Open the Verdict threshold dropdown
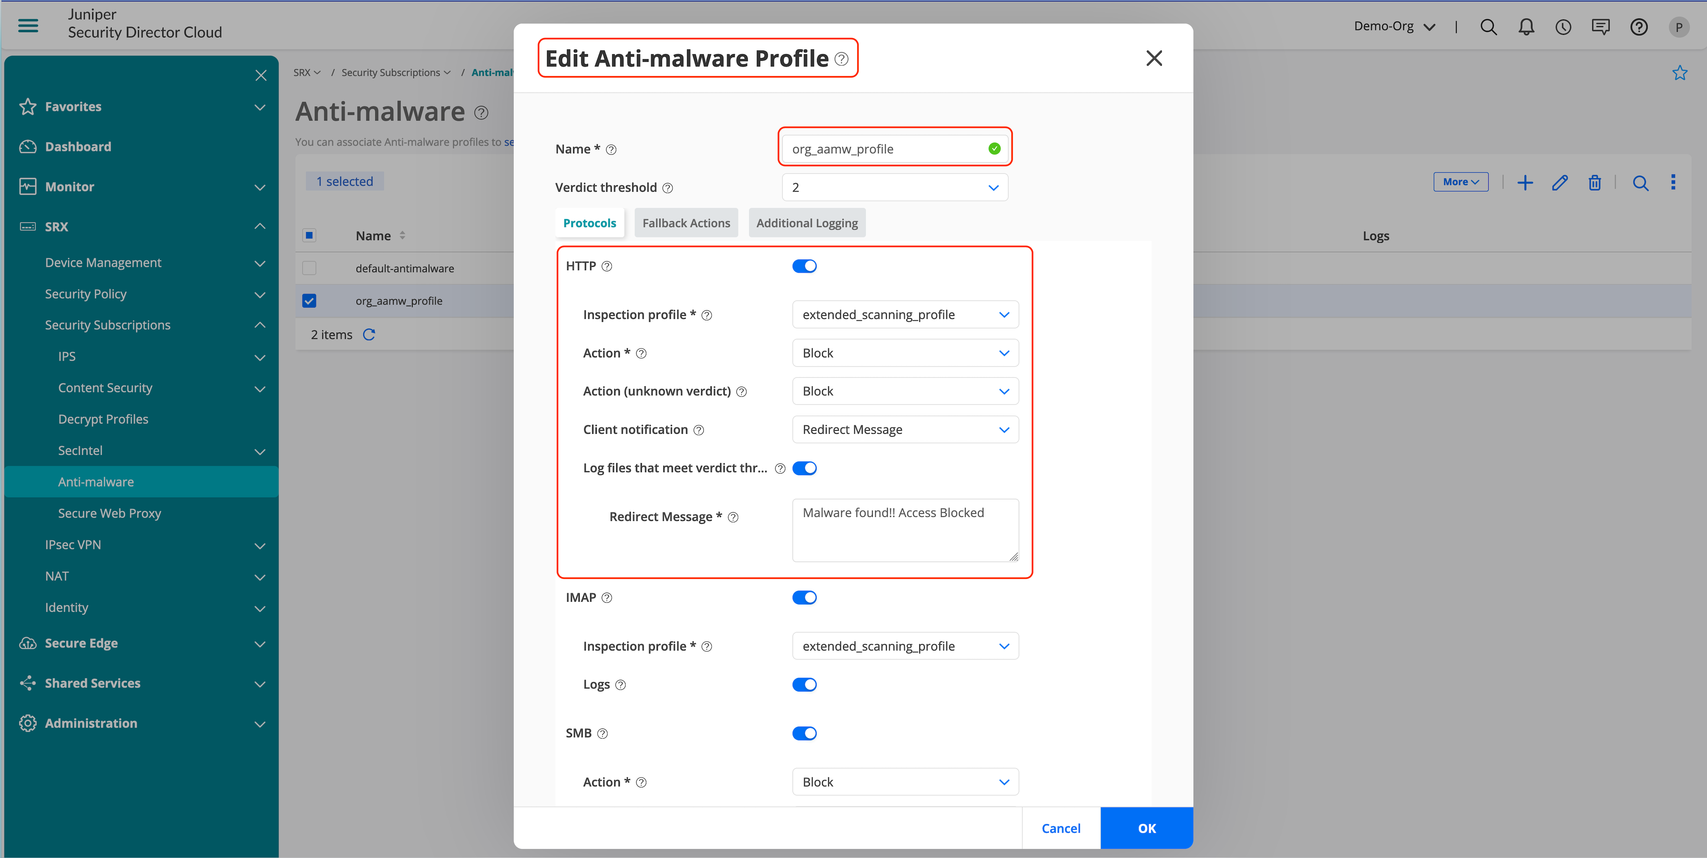1707x858 pixels. point(895,187)
